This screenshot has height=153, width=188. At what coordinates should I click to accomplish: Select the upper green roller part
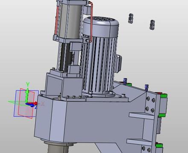164,96
